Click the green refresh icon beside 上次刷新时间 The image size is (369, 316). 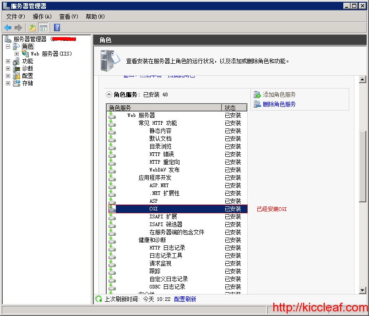click(x=98, y=299)
